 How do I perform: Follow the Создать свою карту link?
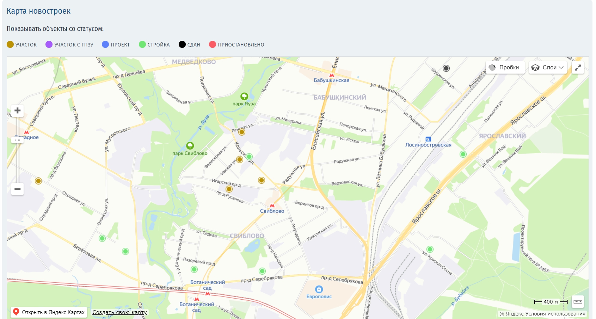[119, 312]
